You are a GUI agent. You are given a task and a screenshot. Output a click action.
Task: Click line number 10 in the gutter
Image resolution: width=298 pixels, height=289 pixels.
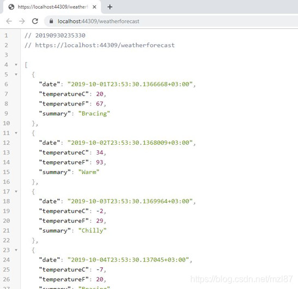(6, 123)
